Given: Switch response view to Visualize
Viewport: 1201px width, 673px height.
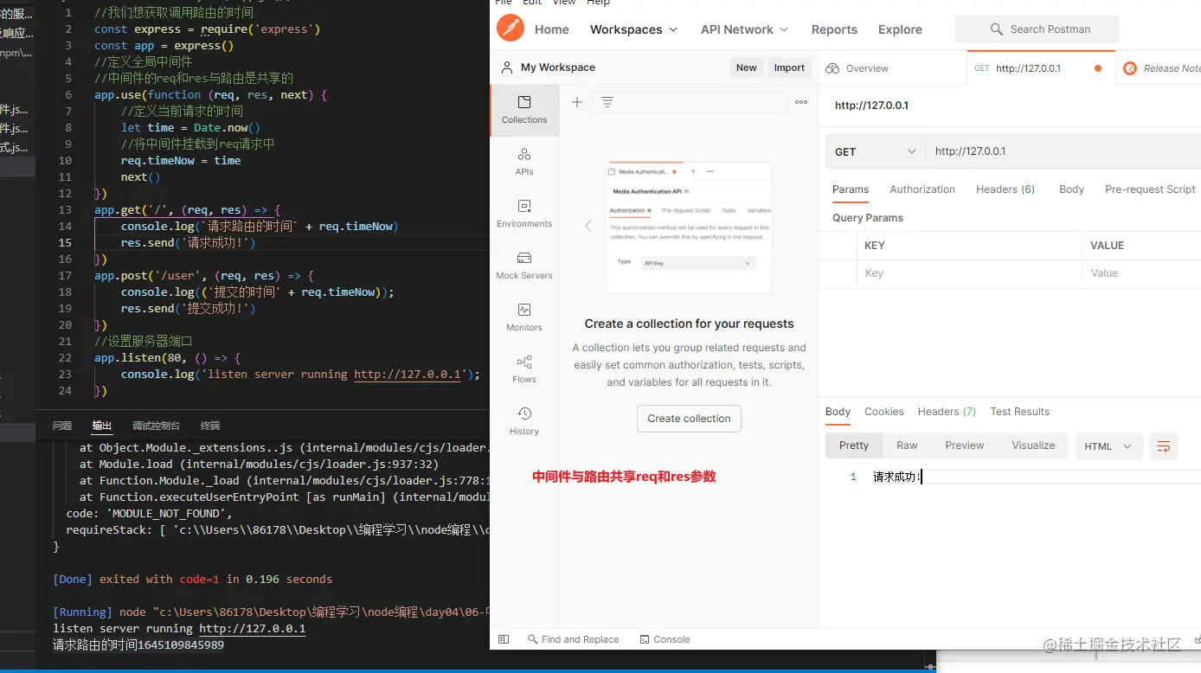Looking at the screenshot, I should 1033,445.
